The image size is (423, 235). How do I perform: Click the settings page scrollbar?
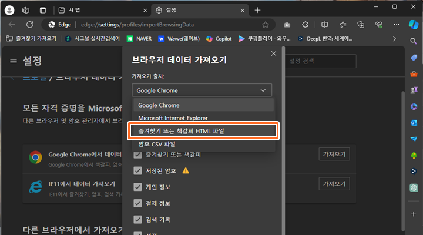(403, 161)
